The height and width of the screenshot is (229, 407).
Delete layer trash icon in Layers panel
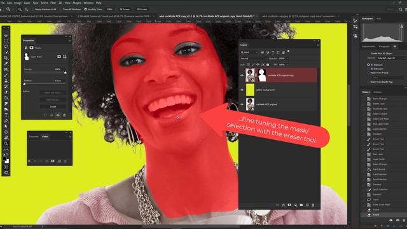click(x=313, y=205)
